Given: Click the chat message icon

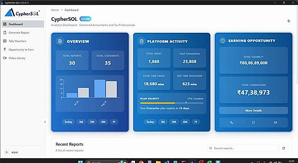Looking at the screenshot, I should coord(253,122).
